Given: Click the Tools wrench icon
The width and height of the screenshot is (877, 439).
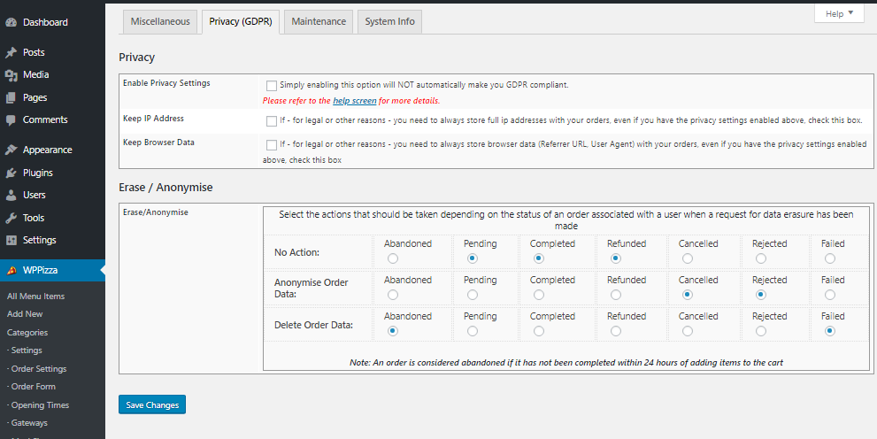Looking at the screenshot, I should point(12,218).
